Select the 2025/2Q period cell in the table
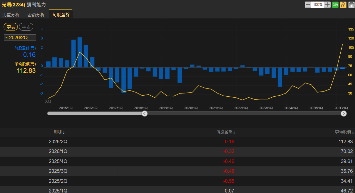The image size is (355, 193). [58, 181]
